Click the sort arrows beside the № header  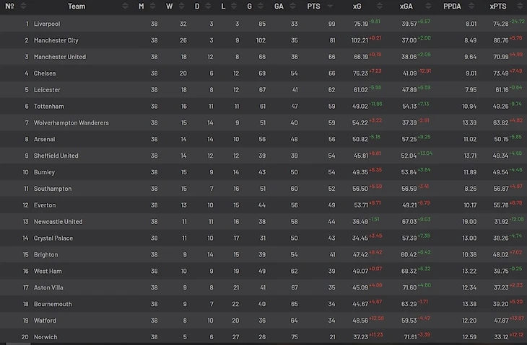click(22, 6)
